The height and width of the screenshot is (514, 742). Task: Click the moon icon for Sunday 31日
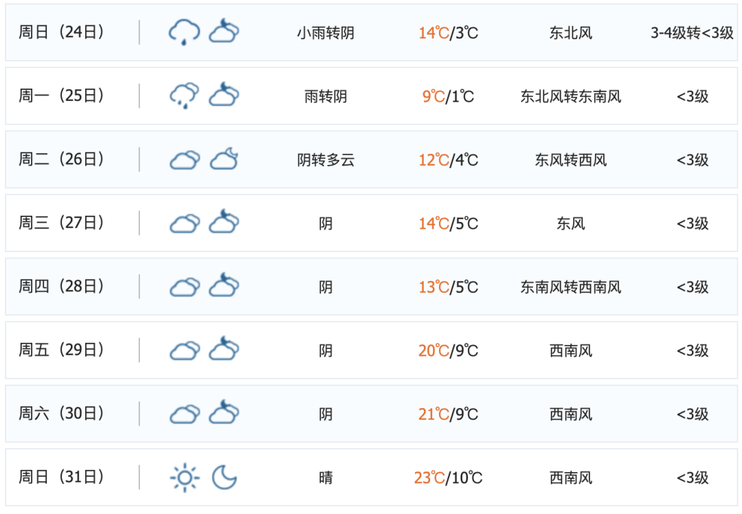click(x=224, y=478)
